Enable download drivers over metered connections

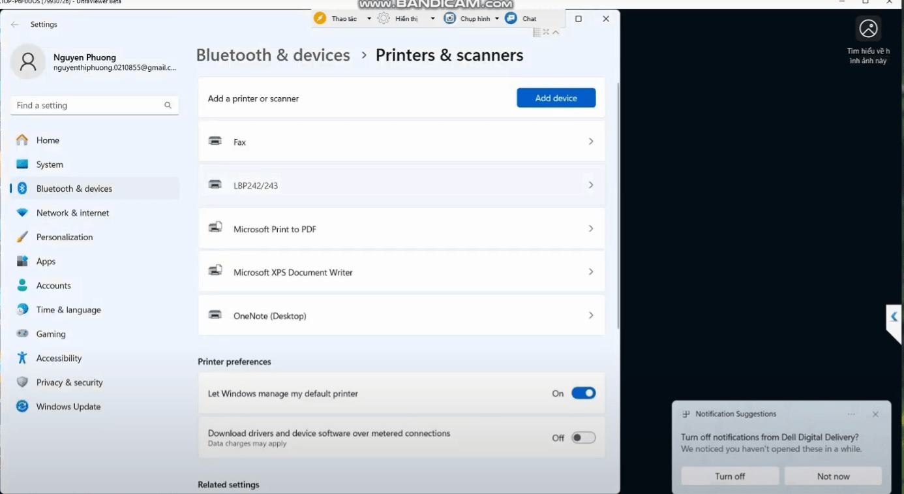[x=583, y=438]
